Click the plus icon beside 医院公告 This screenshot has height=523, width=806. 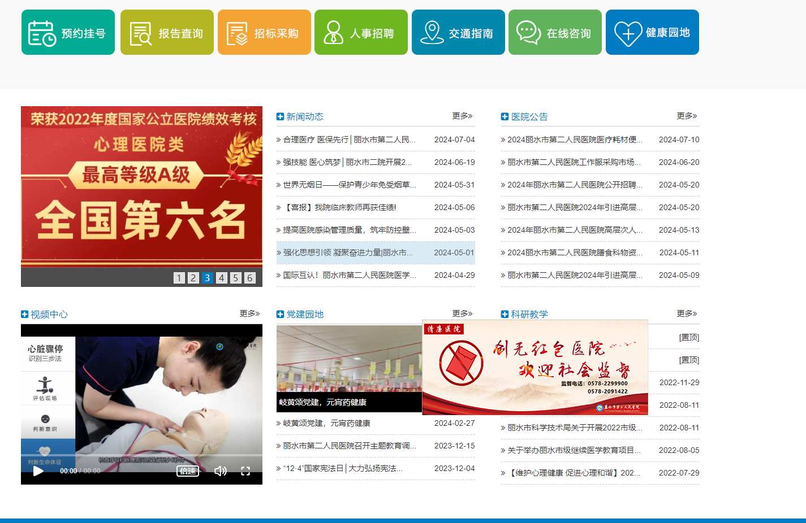point(505,116)
